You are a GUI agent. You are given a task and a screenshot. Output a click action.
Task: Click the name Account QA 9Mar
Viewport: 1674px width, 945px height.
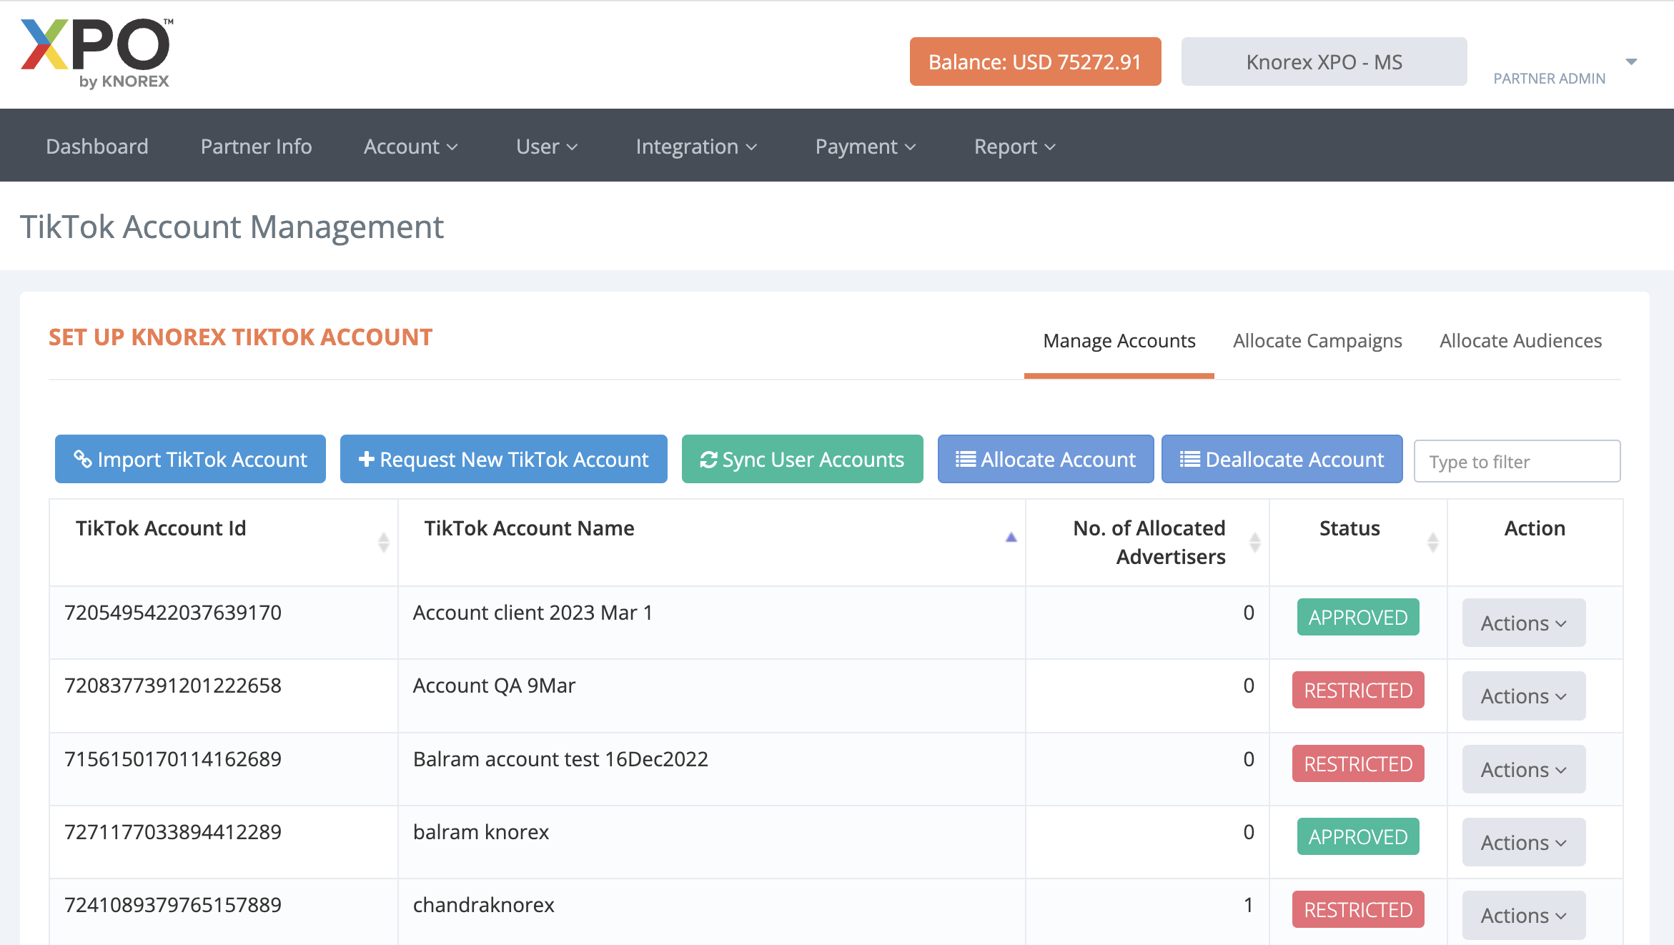(x=494, y=686)
